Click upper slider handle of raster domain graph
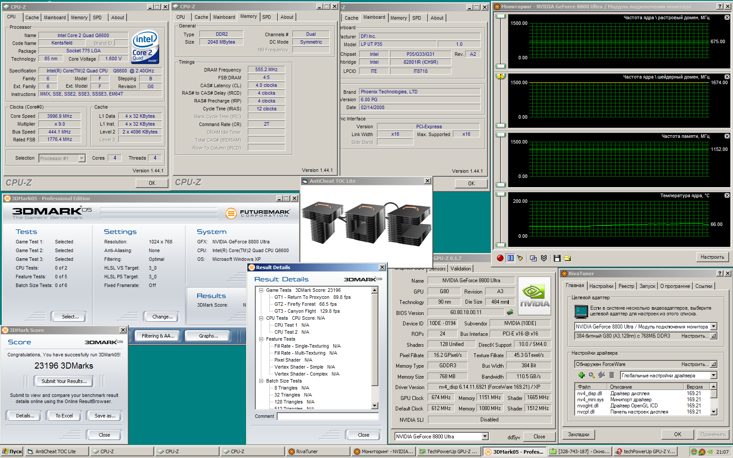Screen dimensions: 733x458 [501, 16]
